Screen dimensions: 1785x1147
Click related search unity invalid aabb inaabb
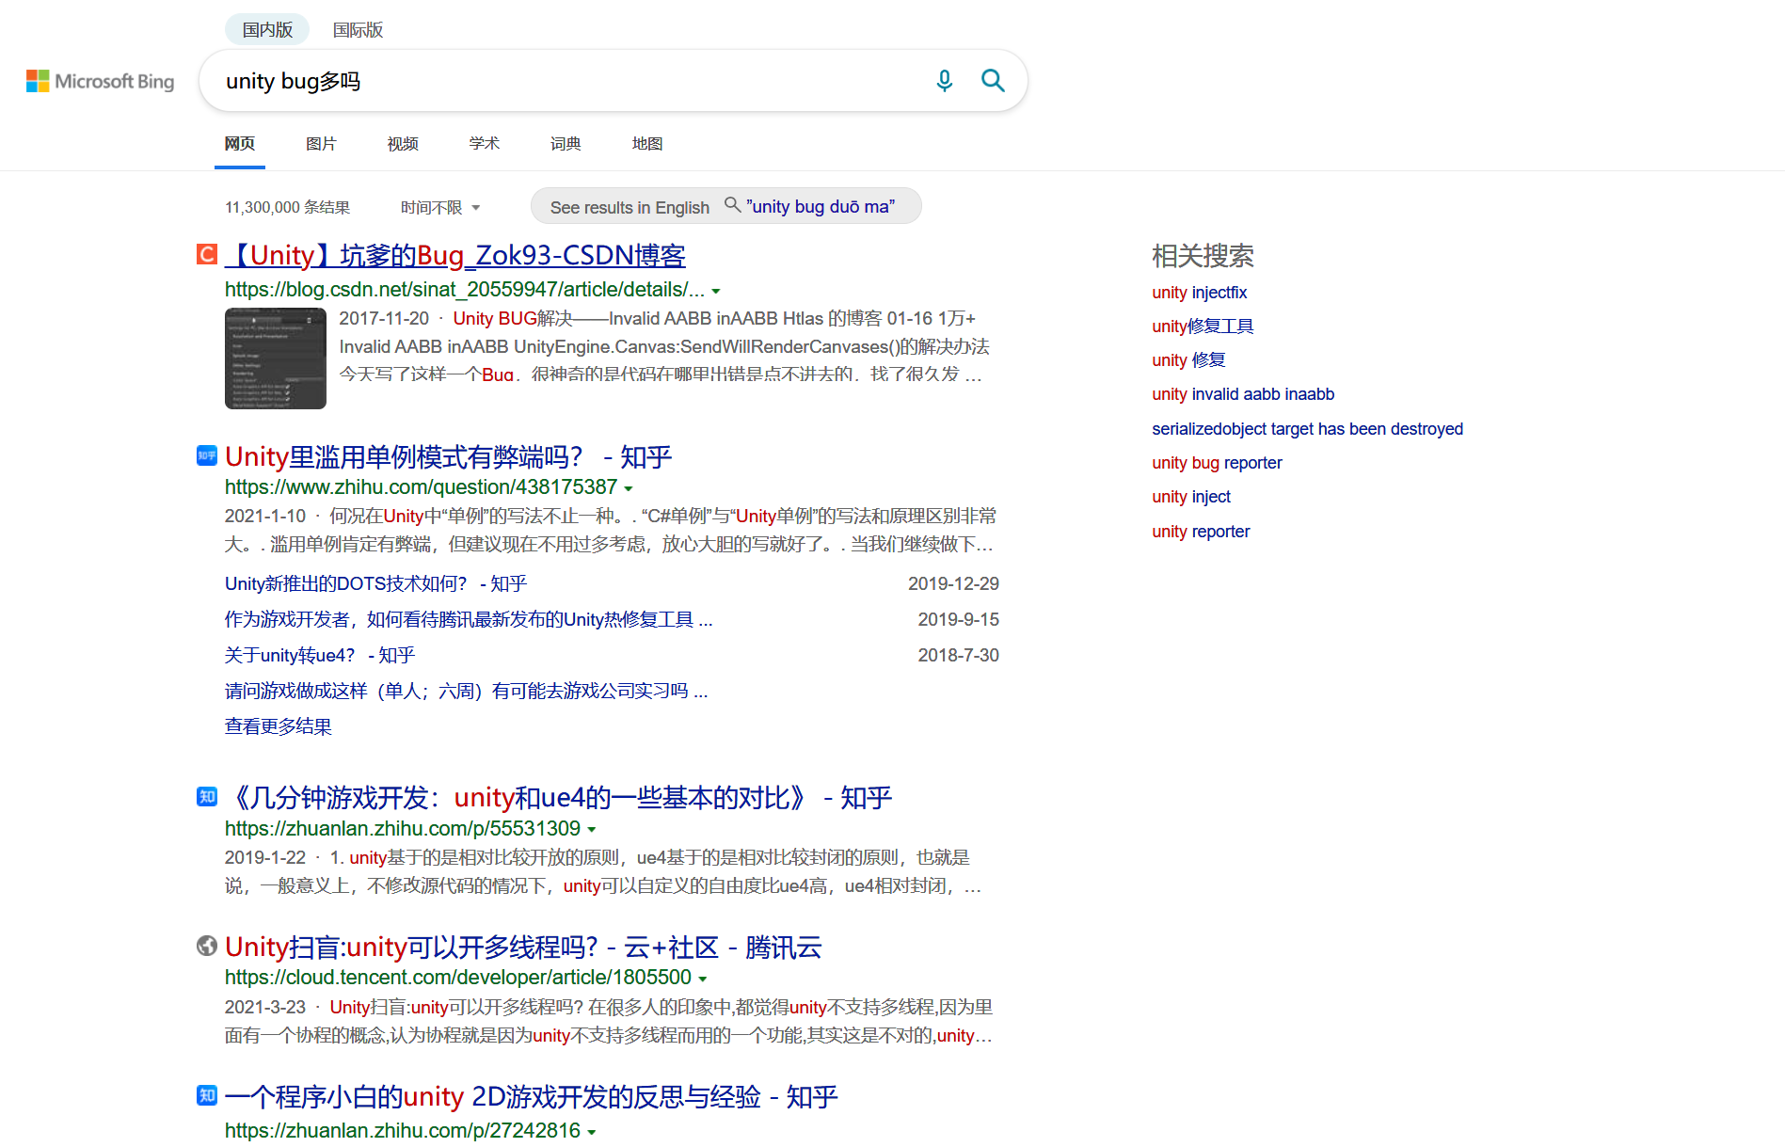point(1243,394)
